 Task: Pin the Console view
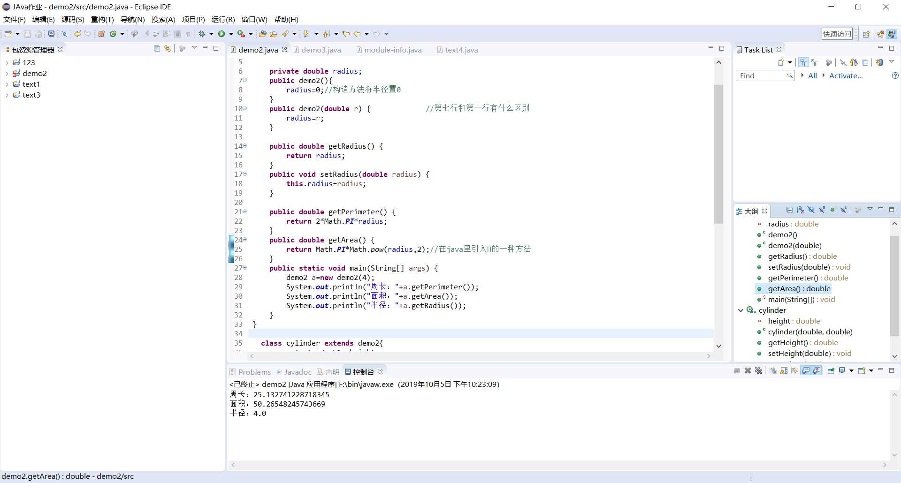coord(831,371)
